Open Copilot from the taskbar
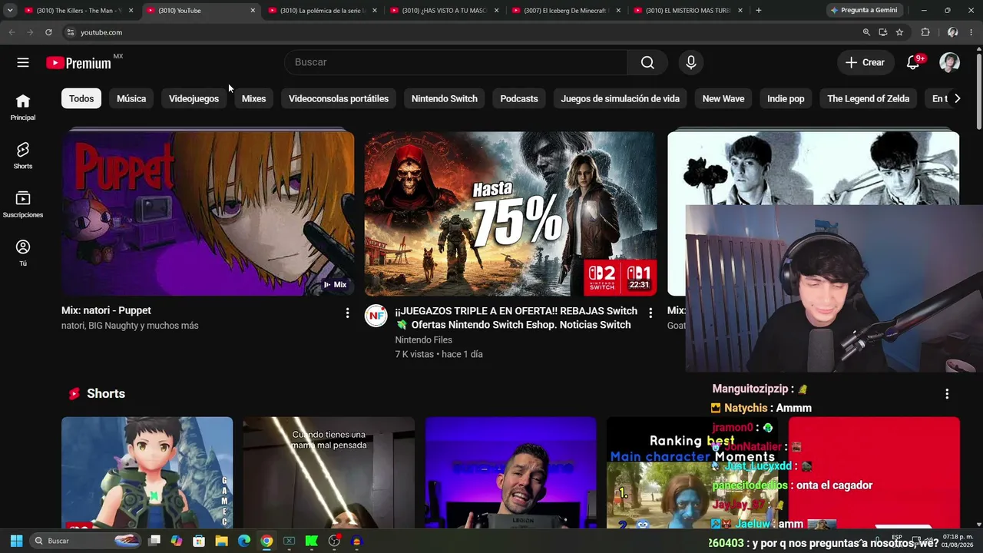 click(177, 541)
